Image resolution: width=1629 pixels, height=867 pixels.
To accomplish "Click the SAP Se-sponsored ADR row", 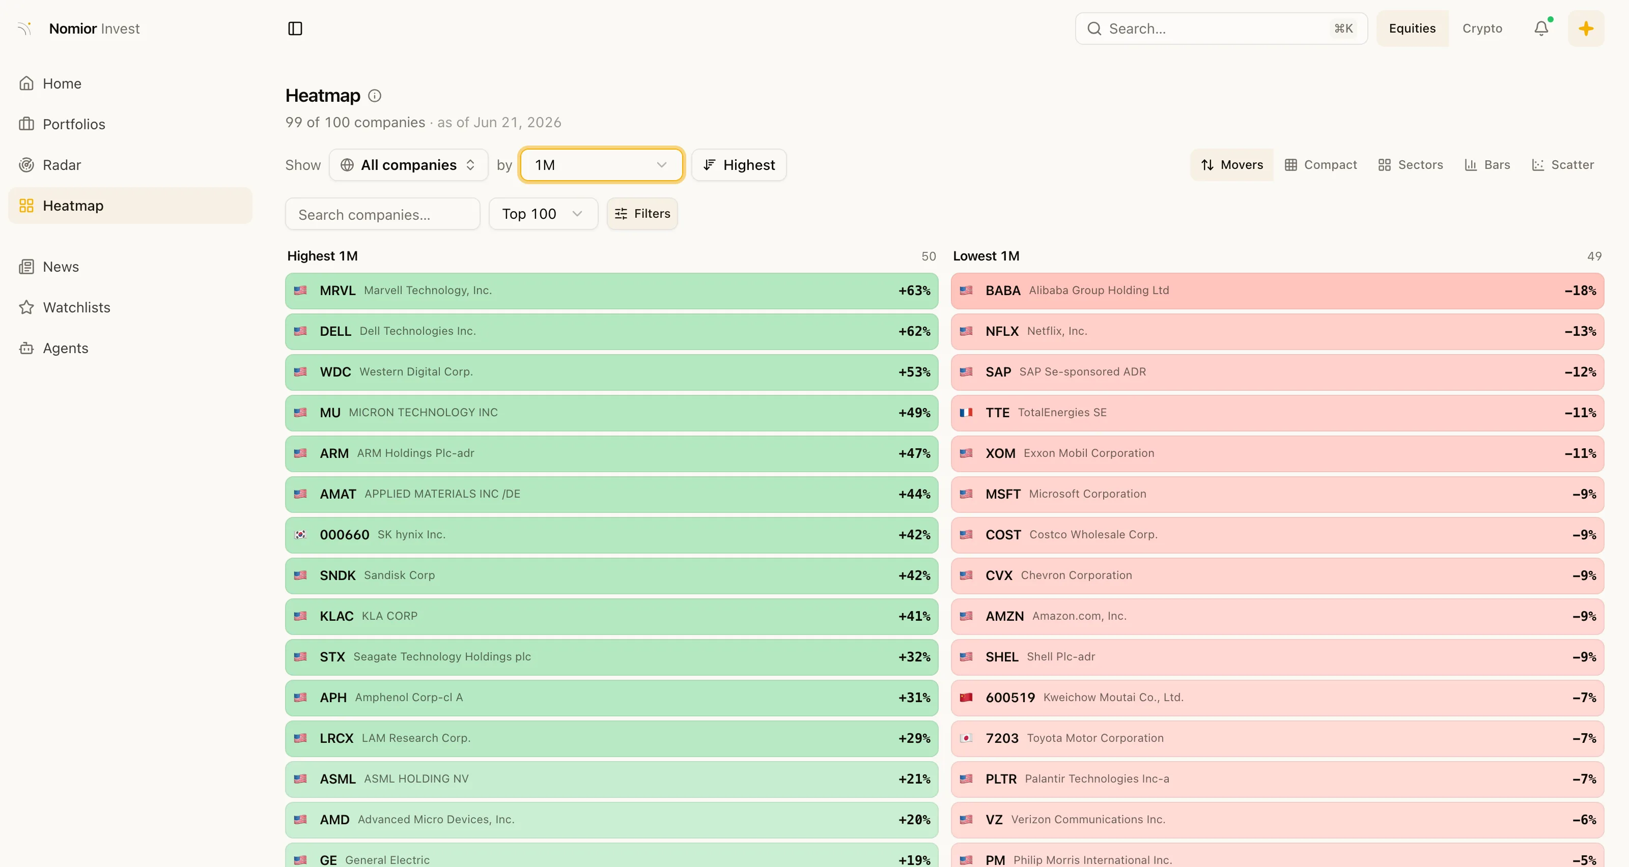I will [1277, 372].
